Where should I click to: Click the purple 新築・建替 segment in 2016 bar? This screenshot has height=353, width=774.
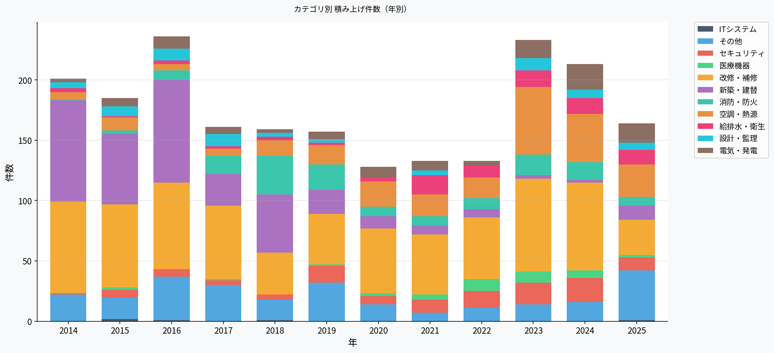pos(172,131)
